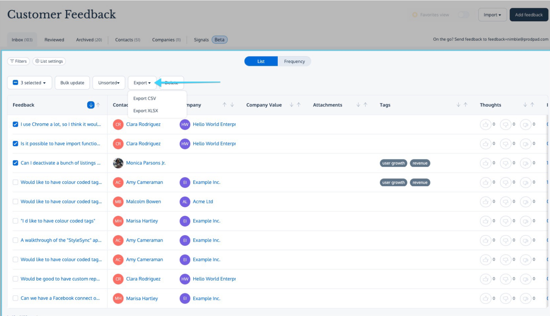Screen dimensions: 550x316
Task: Switch to Frequency view
Action: [x=294, y=61]
